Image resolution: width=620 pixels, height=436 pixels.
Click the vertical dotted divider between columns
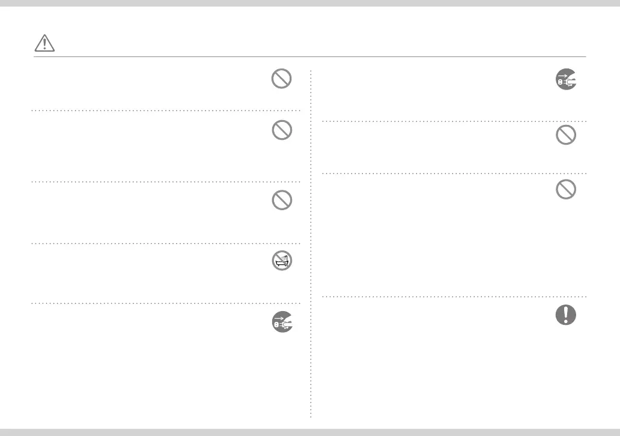tap(311, 240)
